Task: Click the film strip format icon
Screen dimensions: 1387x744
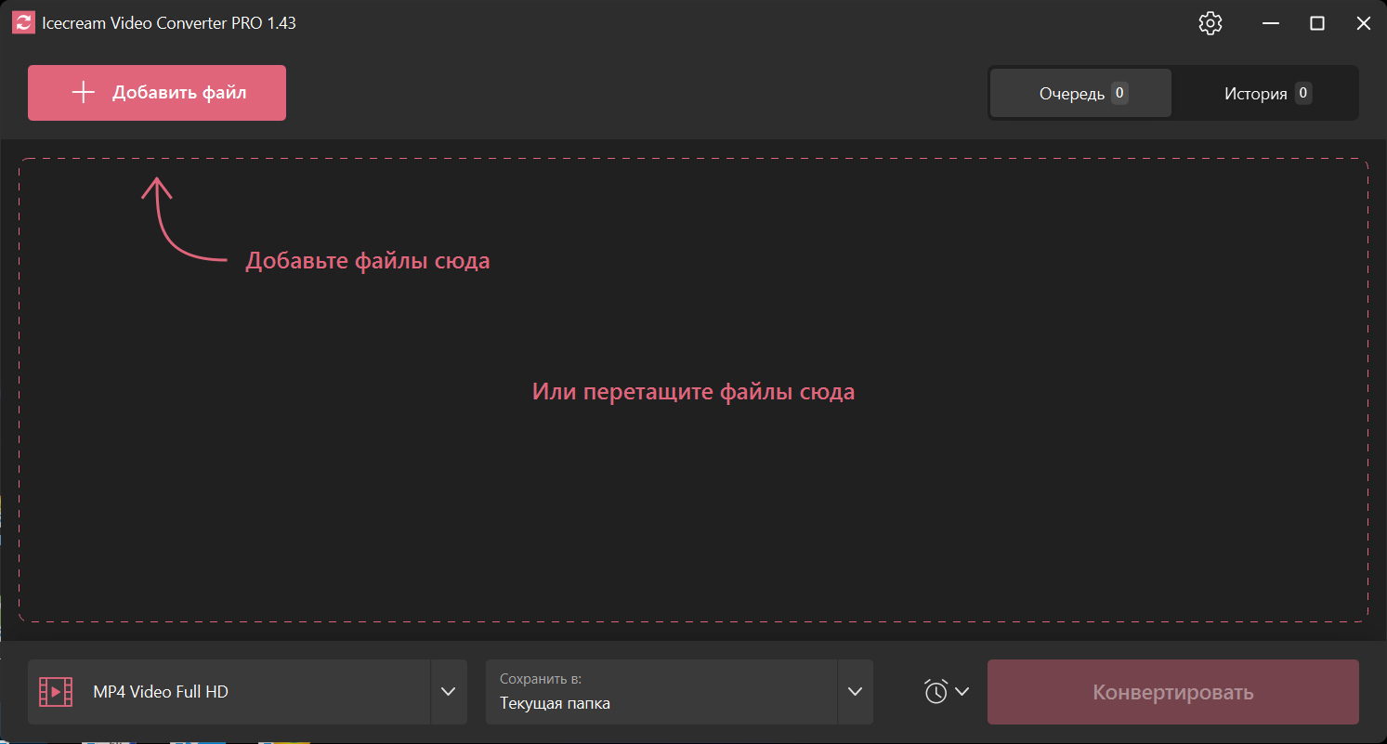Action: click(x=56, y=692)
